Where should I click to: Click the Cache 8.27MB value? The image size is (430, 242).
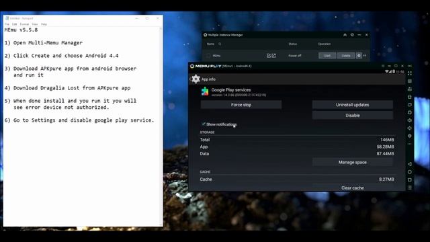(386, 179)
